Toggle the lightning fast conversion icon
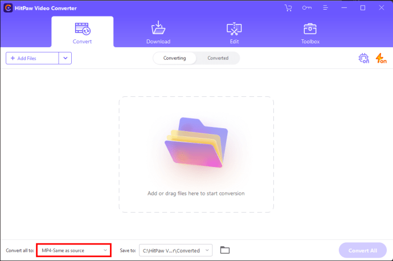This screenshot has width=393, height=261. 381,58
